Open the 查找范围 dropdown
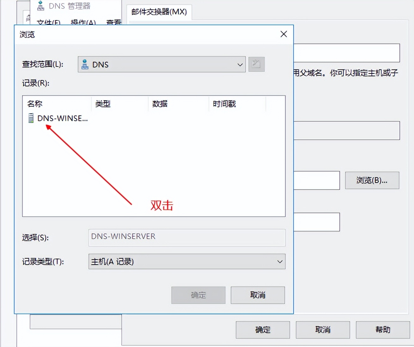The image size is (414, 347). [x=240, y=64]
